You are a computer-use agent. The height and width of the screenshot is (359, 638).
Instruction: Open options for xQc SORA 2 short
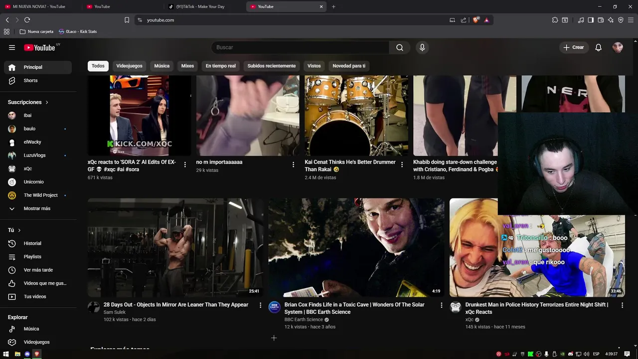click(x=185, y=165)
